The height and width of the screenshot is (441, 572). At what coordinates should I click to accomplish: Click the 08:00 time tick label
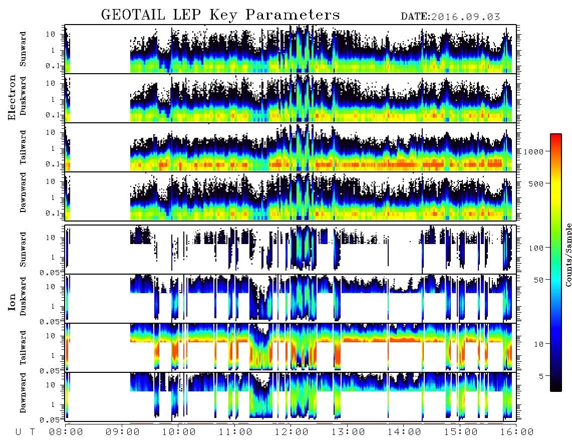(66, 432)
